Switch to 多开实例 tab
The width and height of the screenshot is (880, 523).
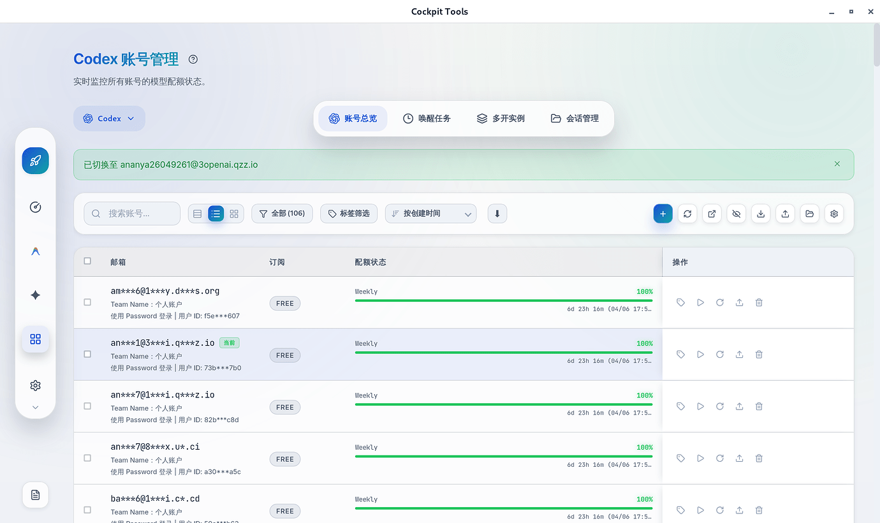click(x=501, y=119)
